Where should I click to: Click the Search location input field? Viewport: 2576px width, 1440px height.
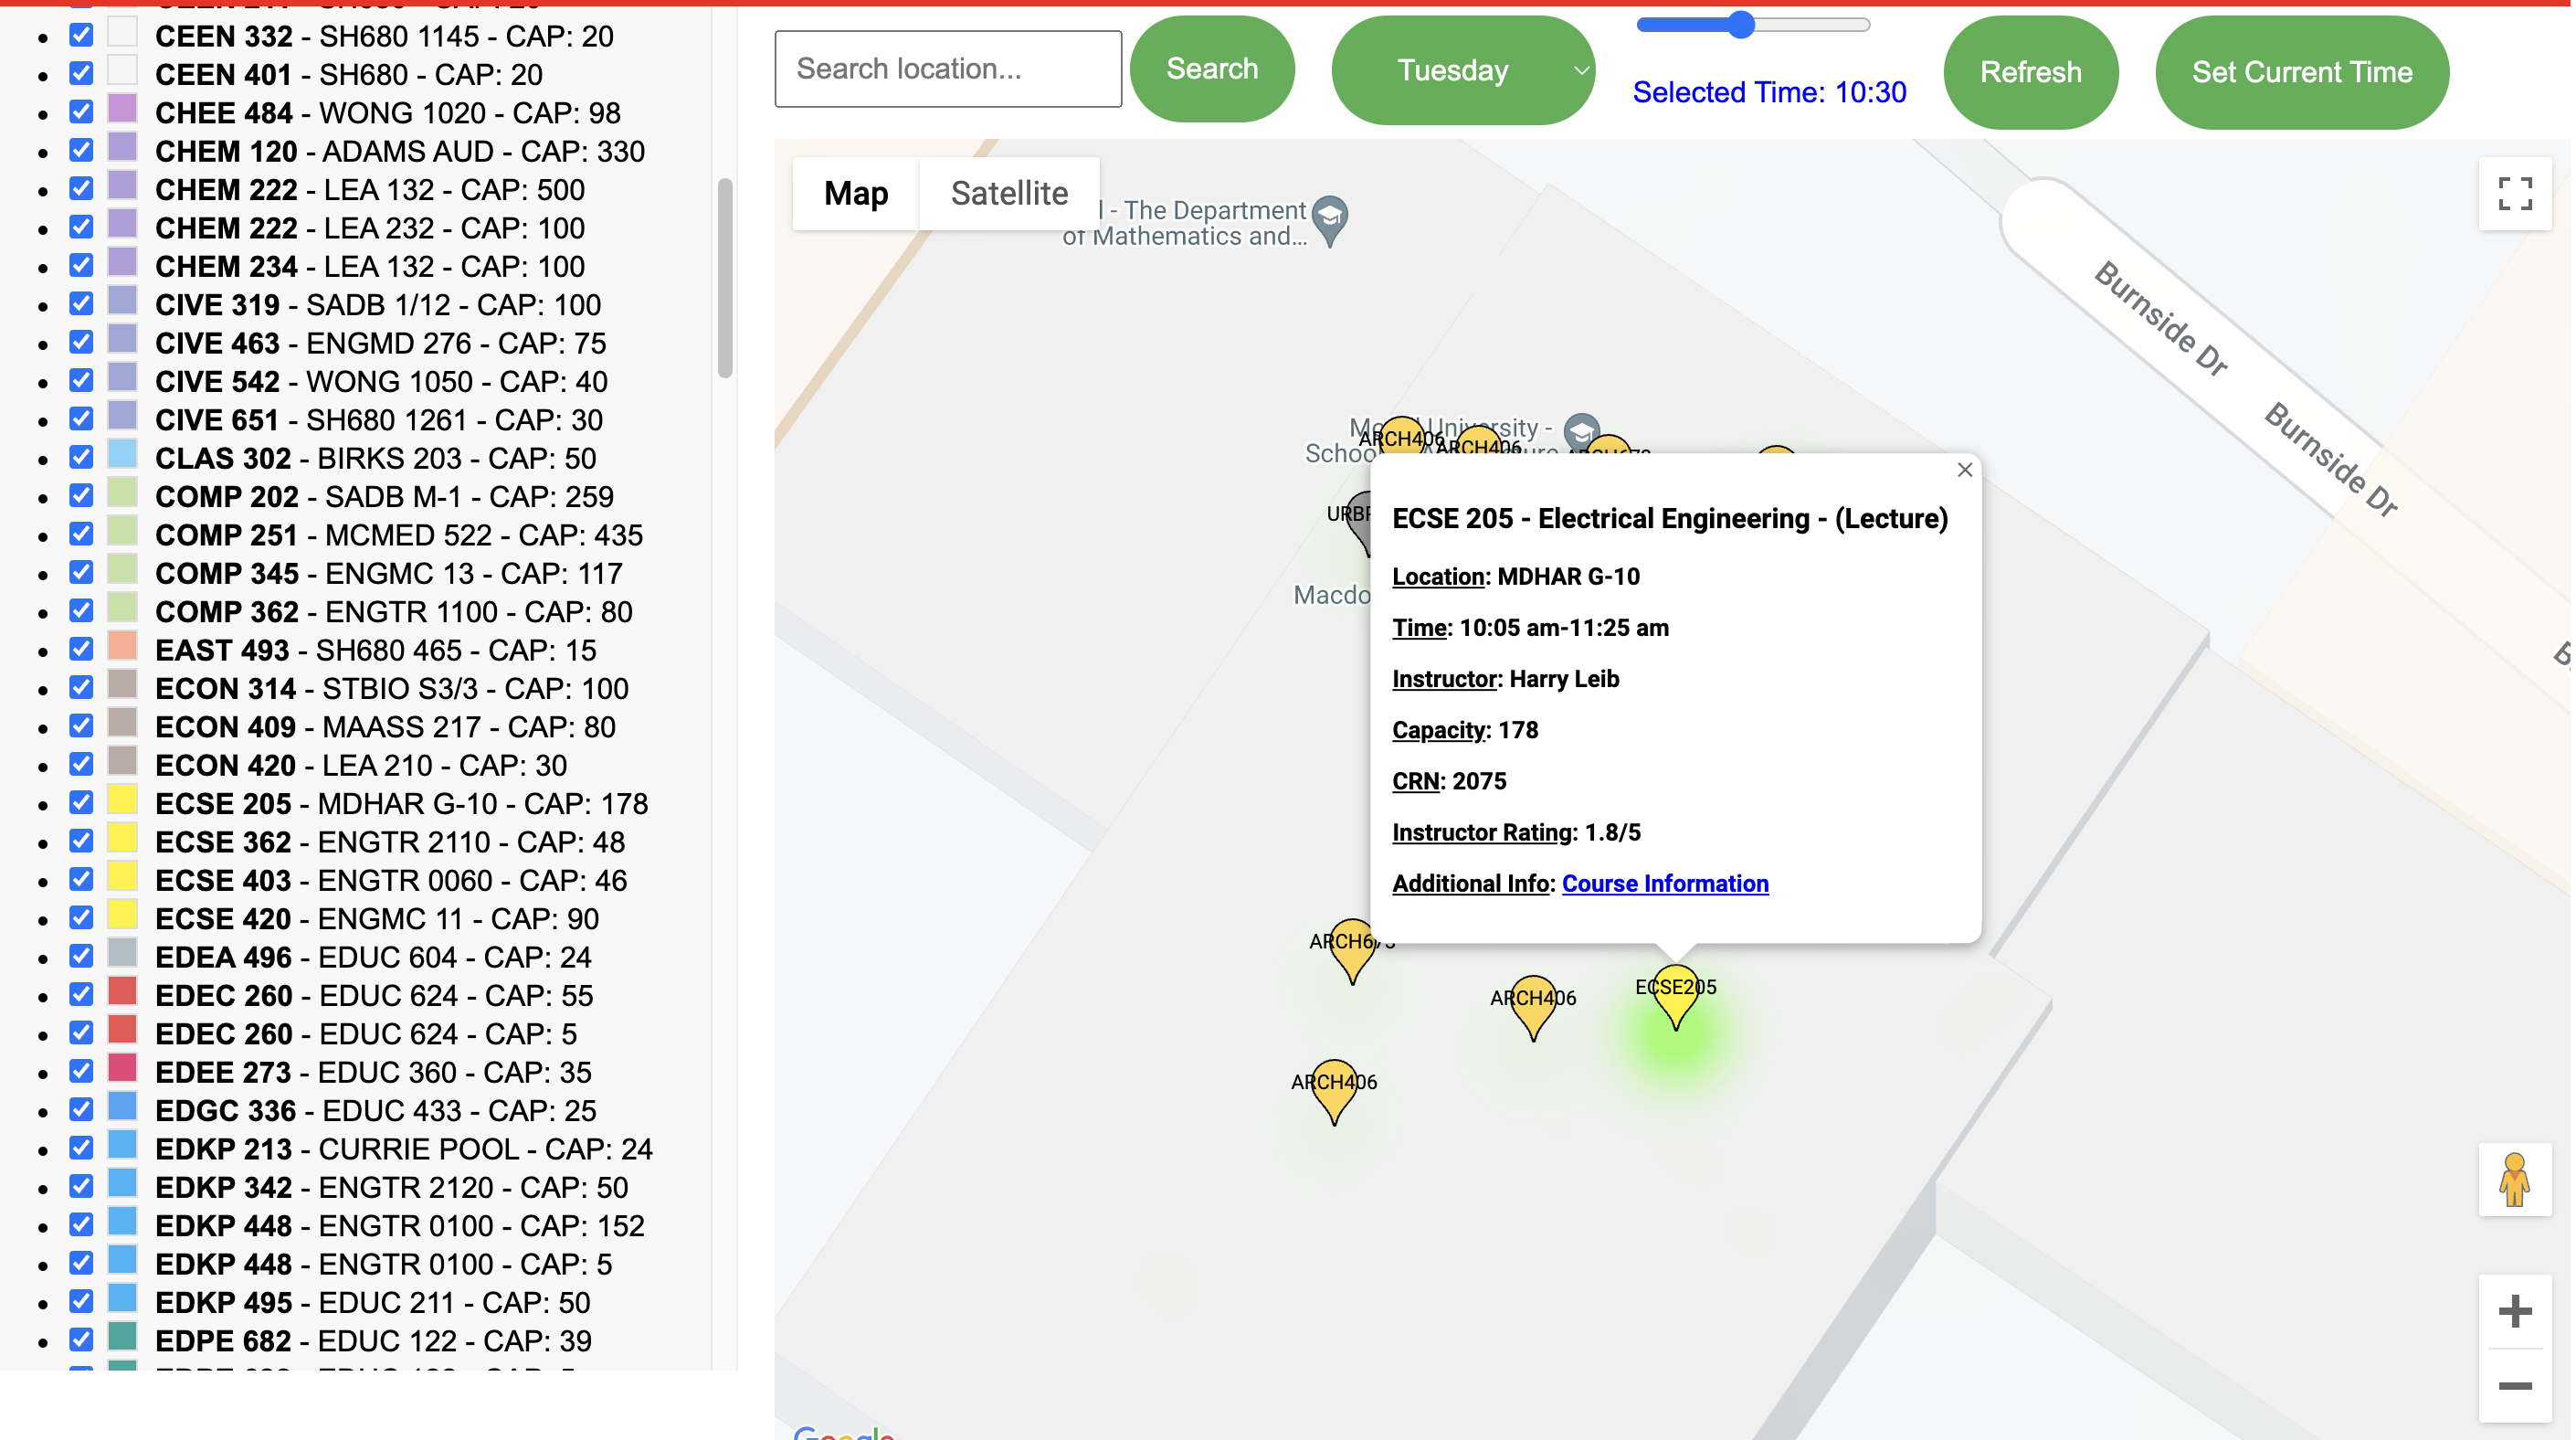click(947, 69)
